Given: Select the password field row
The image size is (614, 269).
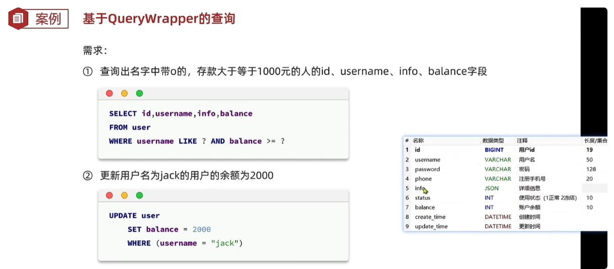Looking at the screenshot, I should [x=427, y=169].
